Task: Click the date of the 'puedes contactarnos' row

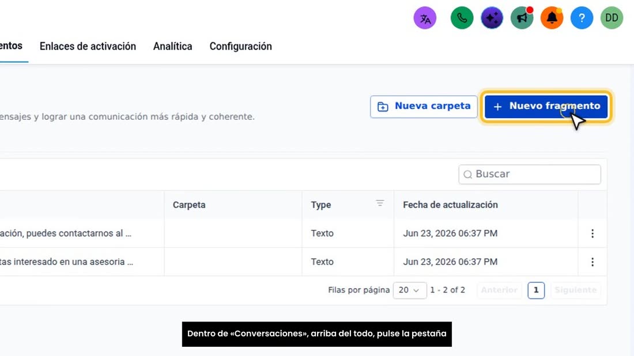Action: click(x=450, y=233)
